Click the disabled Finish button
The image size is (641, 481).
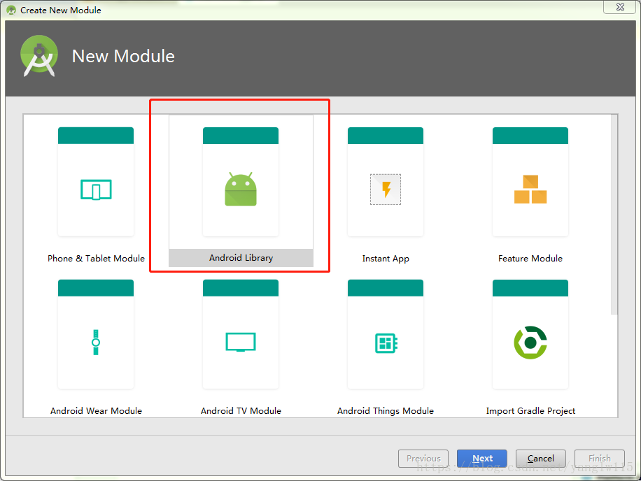(x=599, y=459)
